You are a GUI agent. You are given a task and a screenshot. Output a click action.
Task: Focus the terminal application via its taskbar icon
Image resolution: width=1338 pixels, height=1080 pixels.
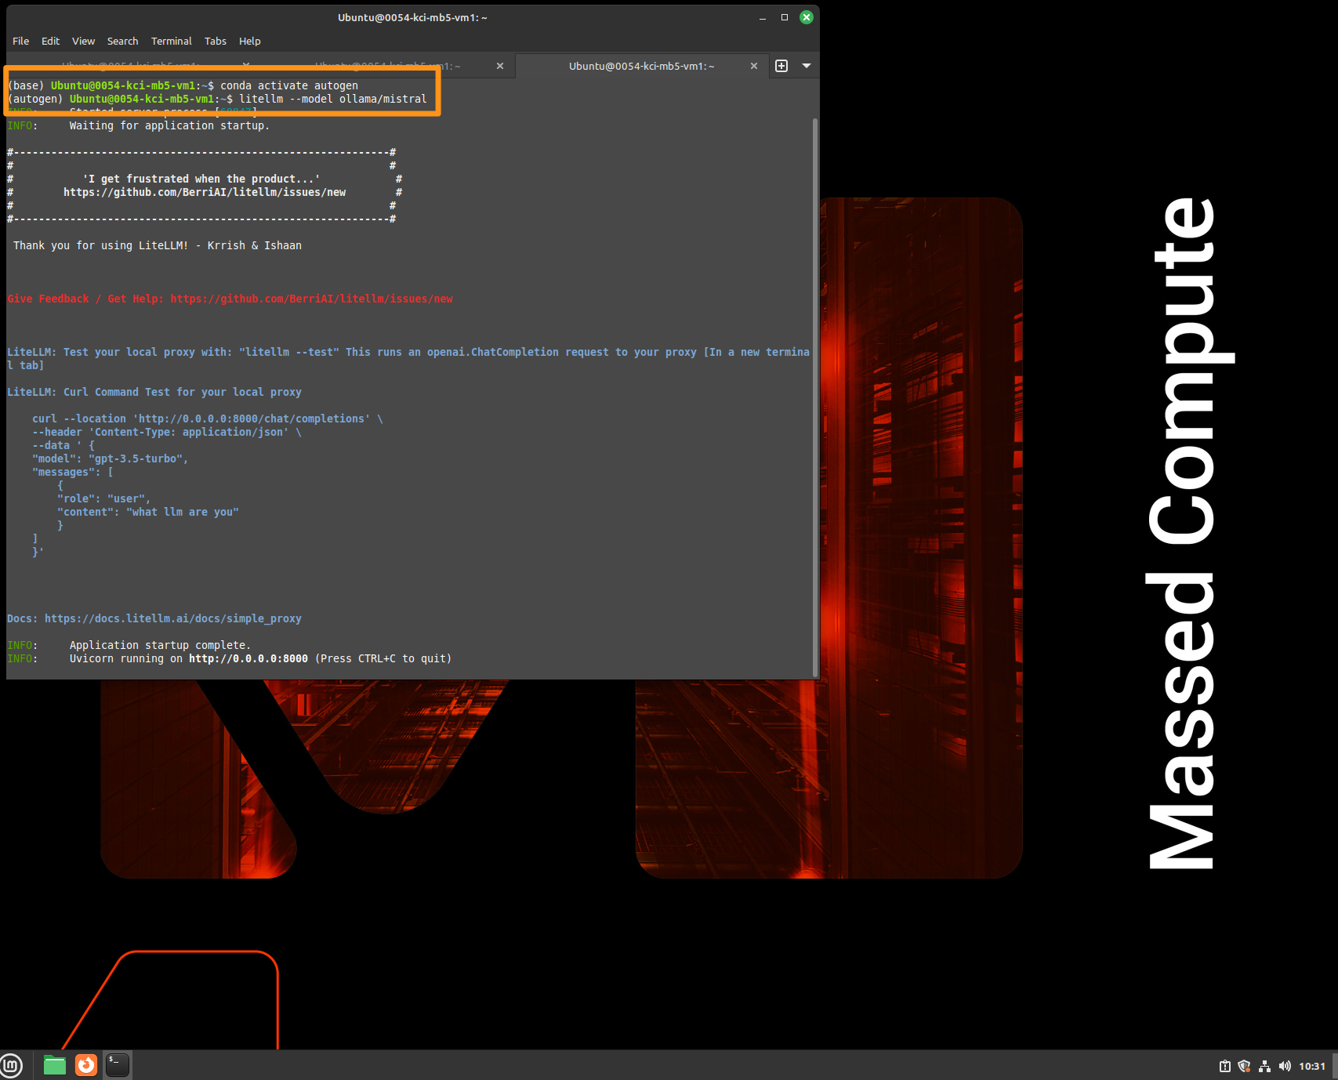pos(117,1065)
